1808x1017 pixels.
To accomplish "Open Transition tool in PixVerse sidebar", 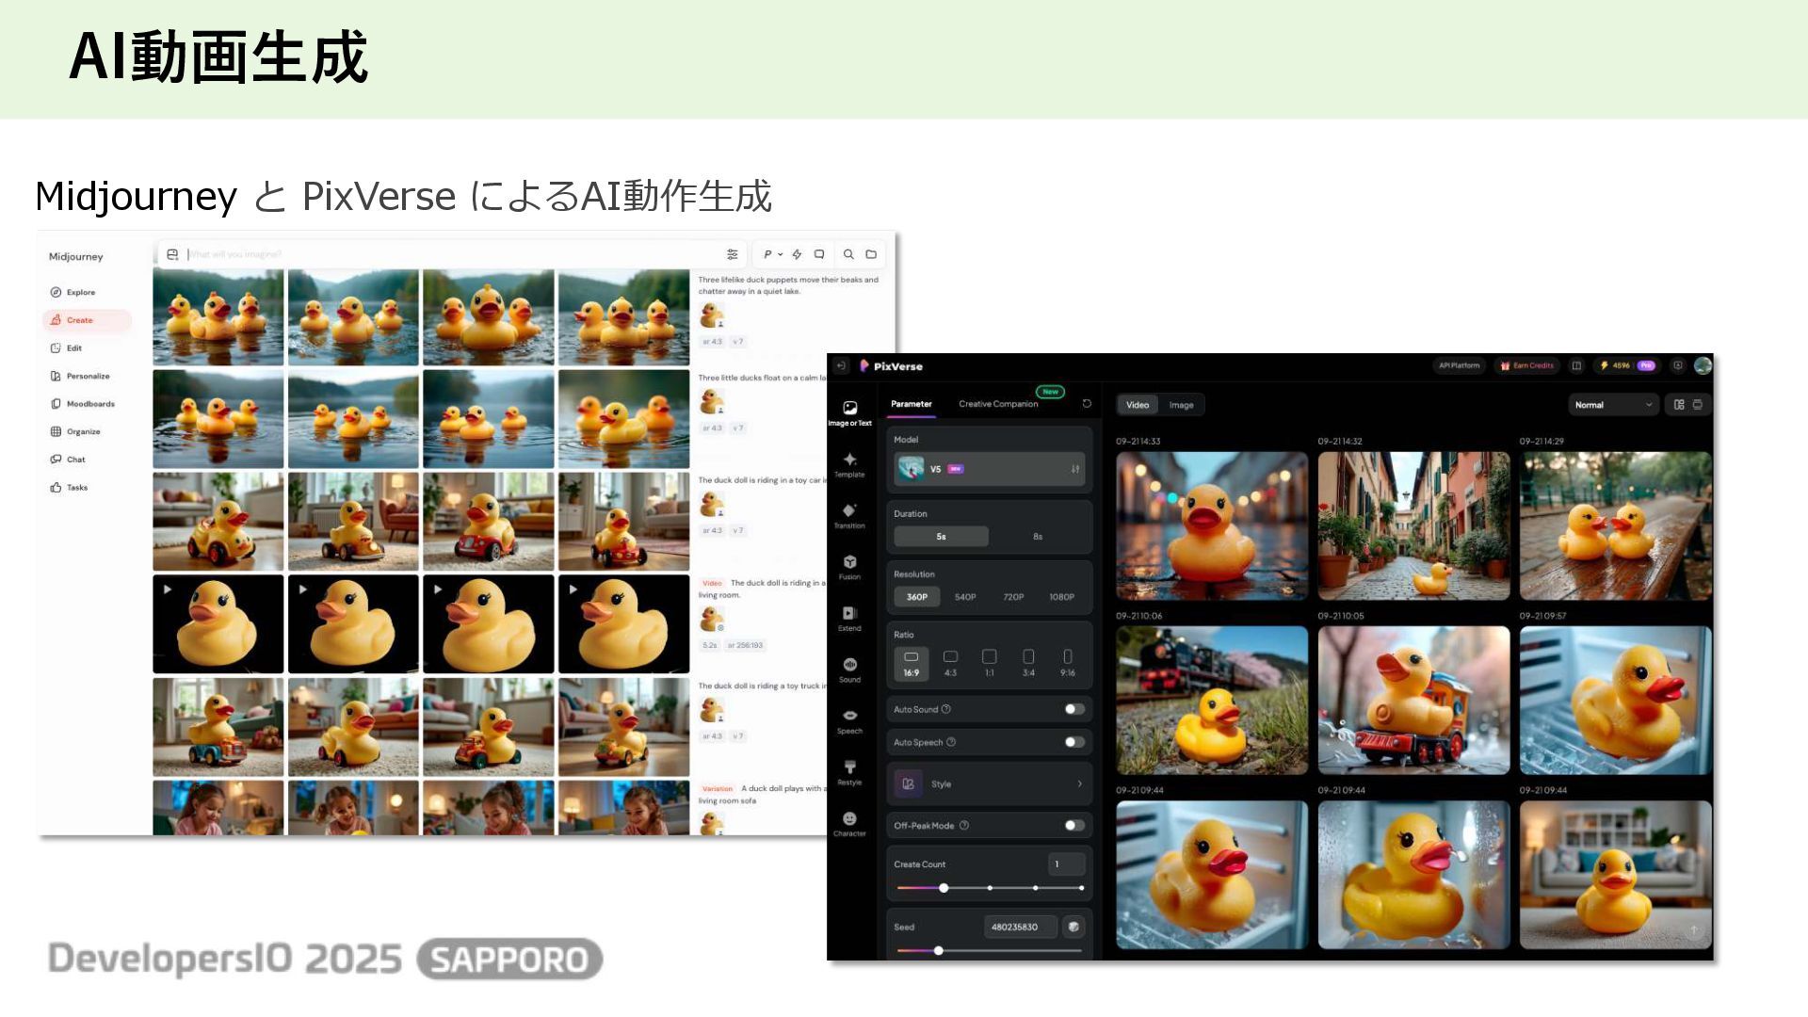I will pos(849,516).
